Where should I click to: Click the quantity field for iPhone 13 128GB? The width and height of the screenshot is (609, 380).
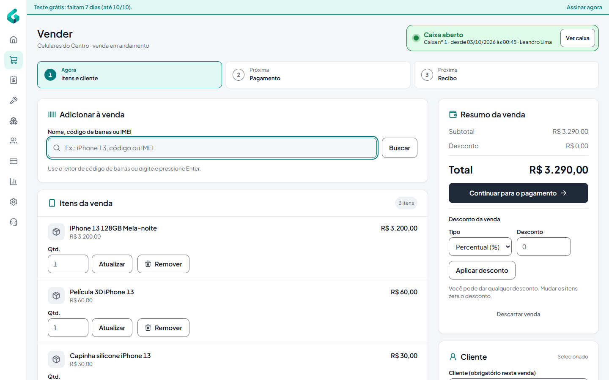click(68, 264)
